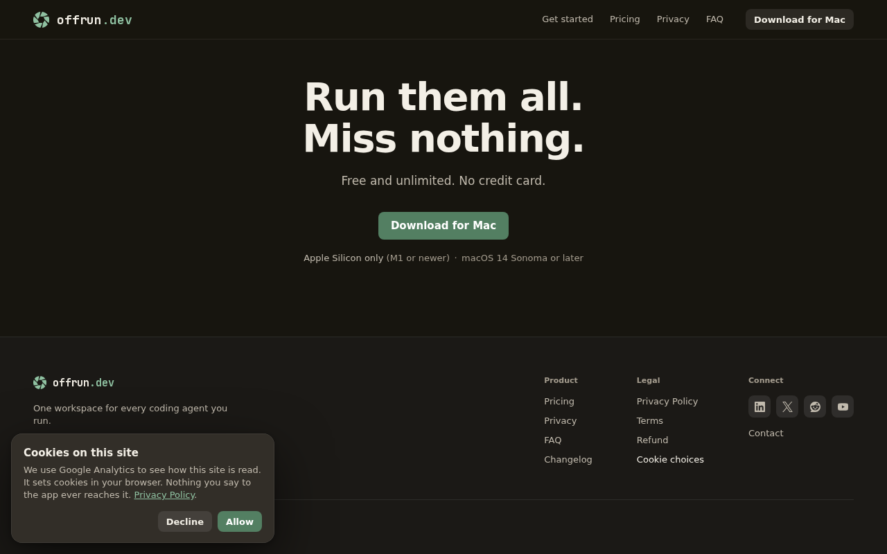Open Privacy Policy link in cookie banner
The image size is (887, 554).
tap(164, 494)
